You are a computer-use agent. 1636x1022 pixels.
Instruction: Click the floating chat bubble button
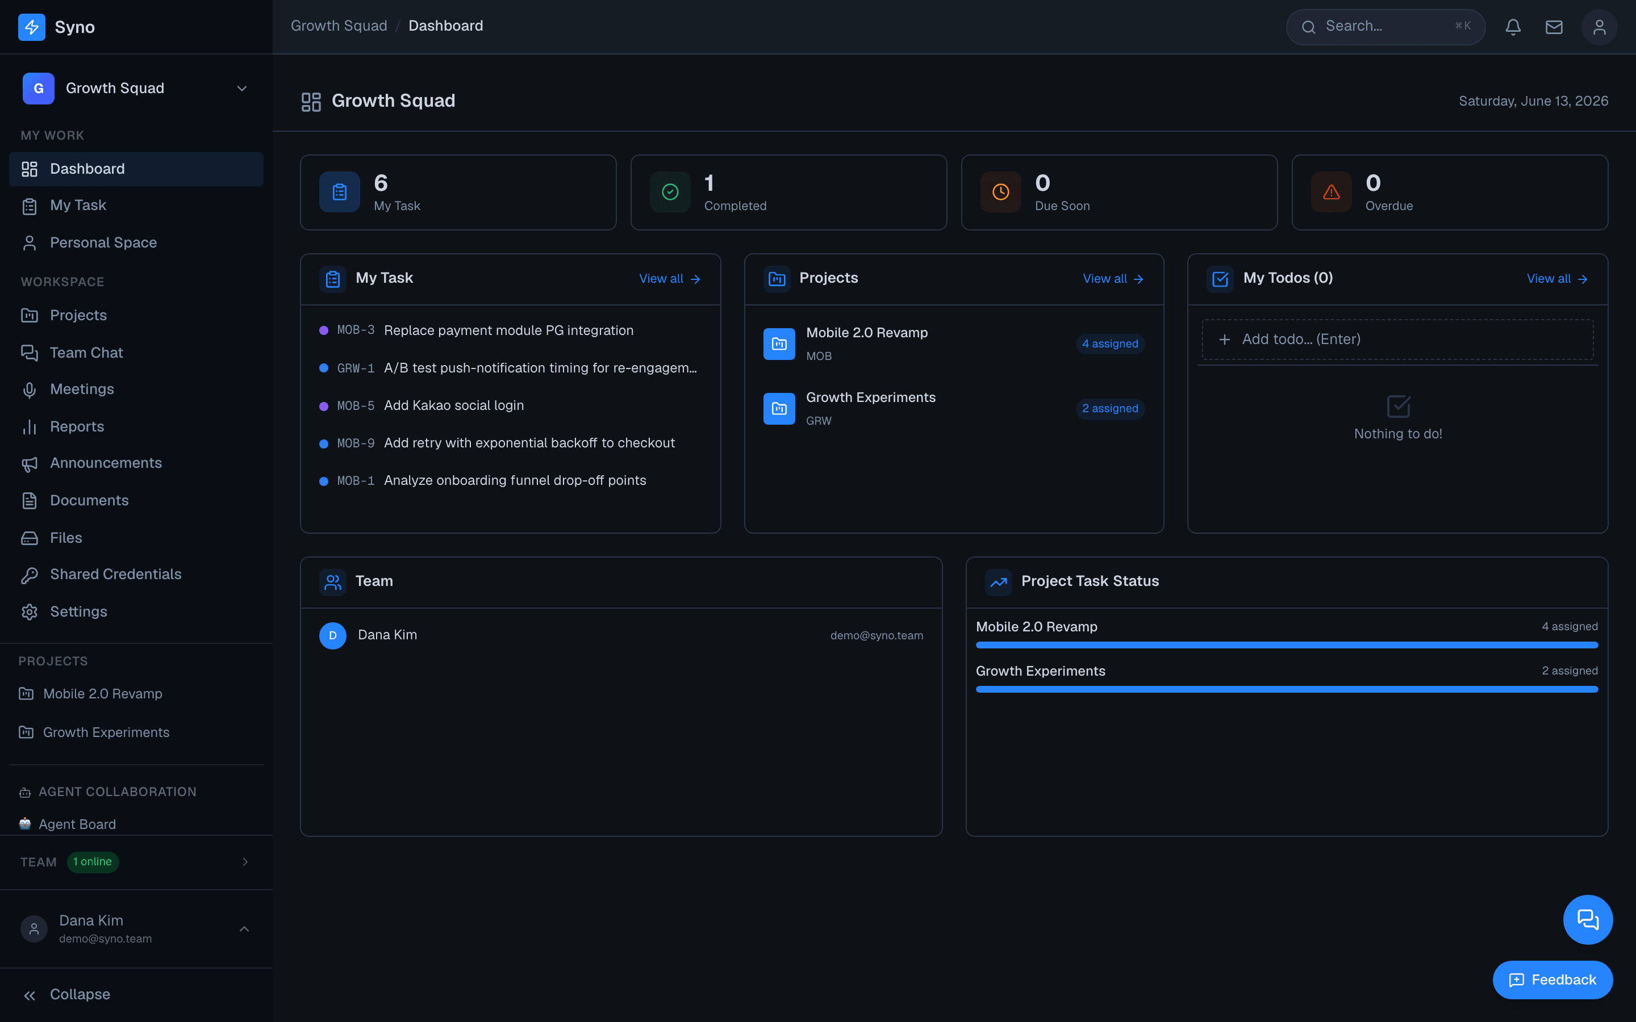[1588, 919]
